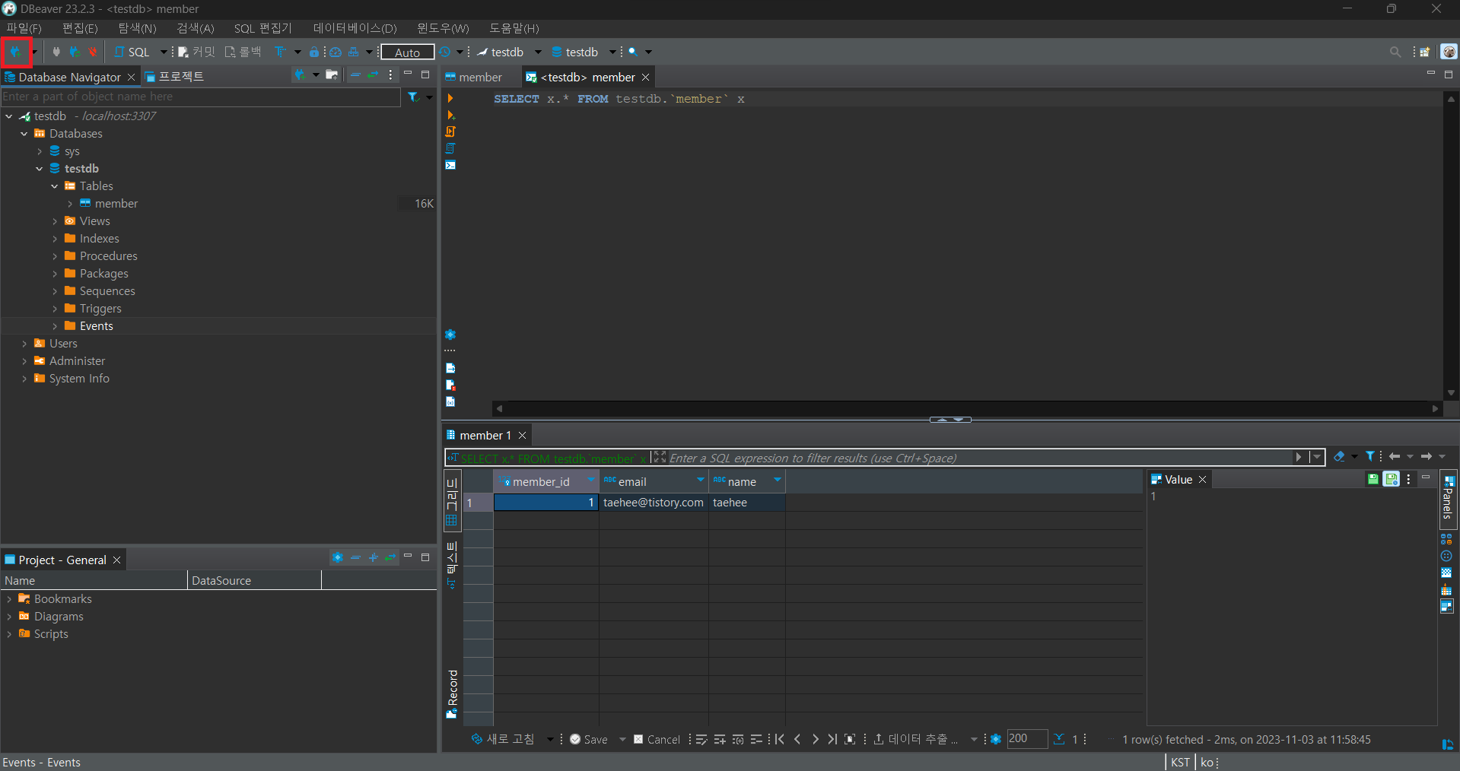Collapse the Databases folder node
The image size is (1460, 771).
pyautogui.click(x=24, y=134)
